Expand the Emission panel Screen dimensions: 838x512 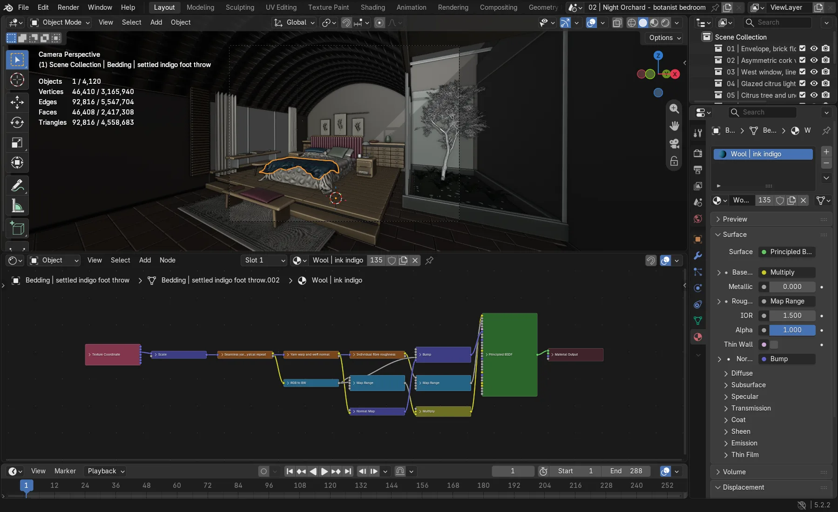click(744, 443)
